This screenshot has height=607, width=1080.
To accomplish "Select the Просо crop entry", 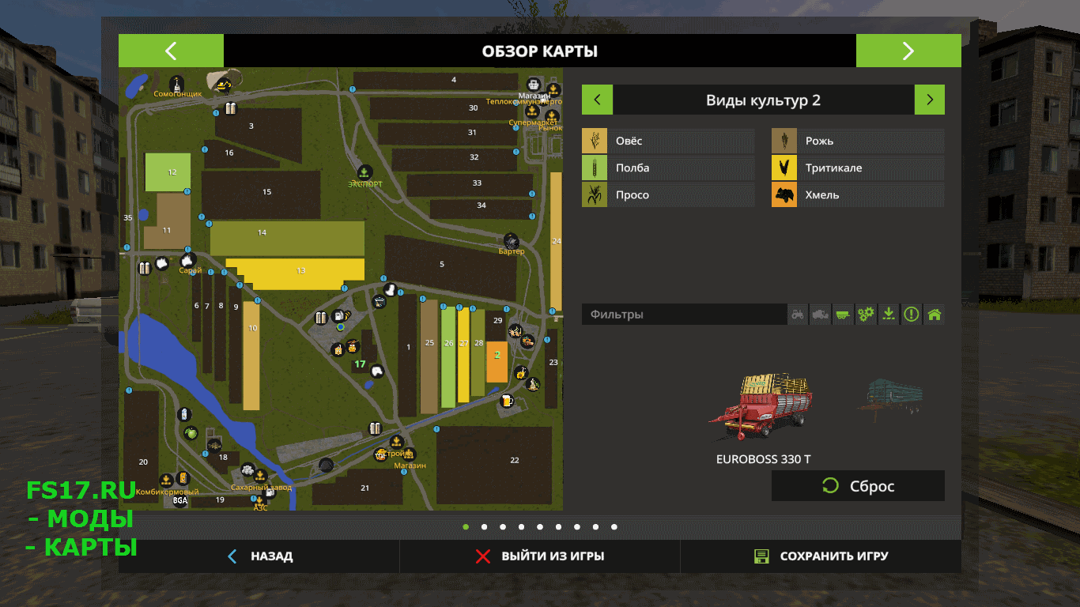I will [668, 194].
